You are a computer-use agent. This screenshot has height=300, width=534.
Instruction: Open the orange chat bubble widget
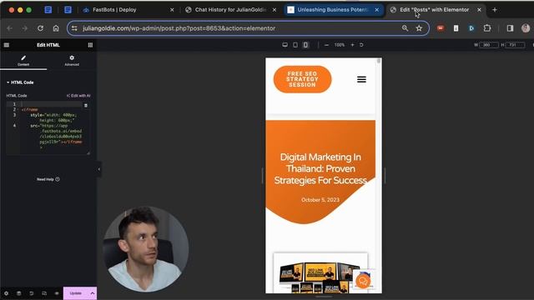tap(363, 281)
